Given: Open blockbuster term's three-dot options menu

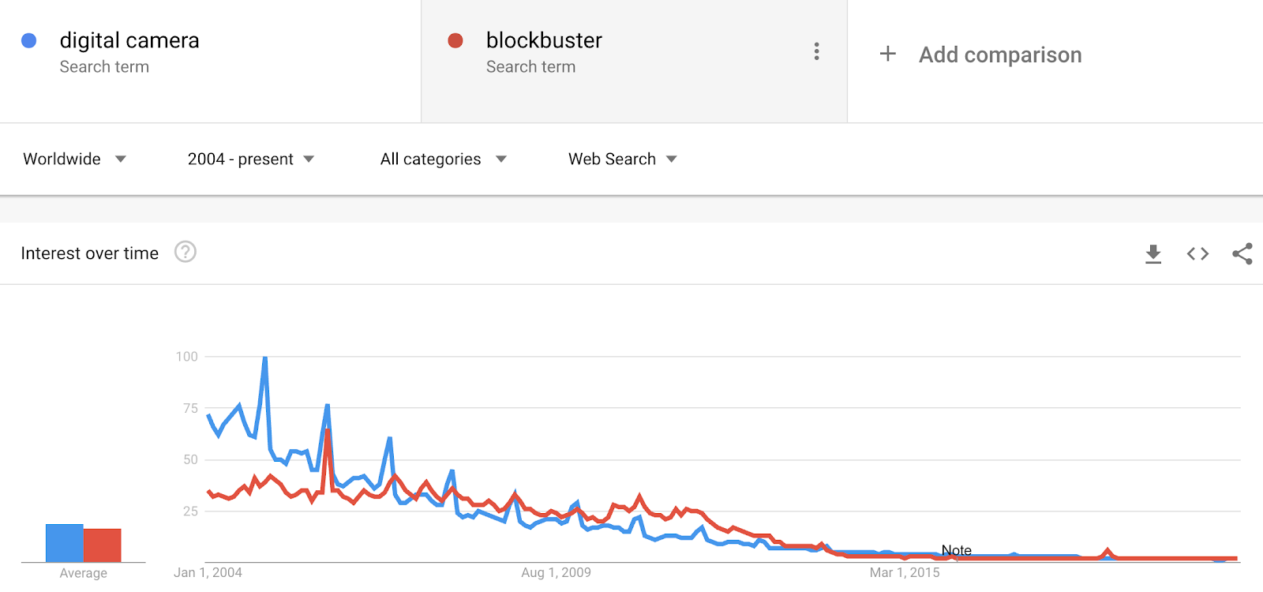Looking at the screenshot, I should click(816, 51).
